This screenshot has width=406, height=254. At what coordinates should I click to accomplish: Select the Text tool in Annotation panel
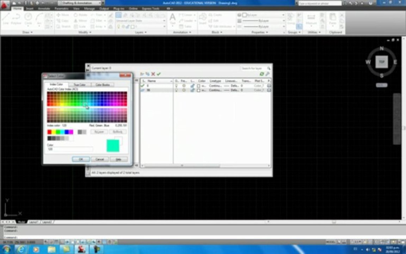(x=172, y=19)
